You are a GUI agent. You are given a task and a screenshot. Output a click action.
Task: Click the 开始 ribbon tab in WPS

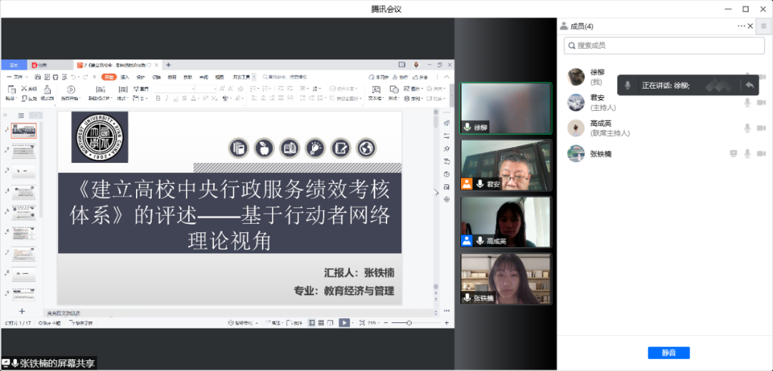pos(109,76)
